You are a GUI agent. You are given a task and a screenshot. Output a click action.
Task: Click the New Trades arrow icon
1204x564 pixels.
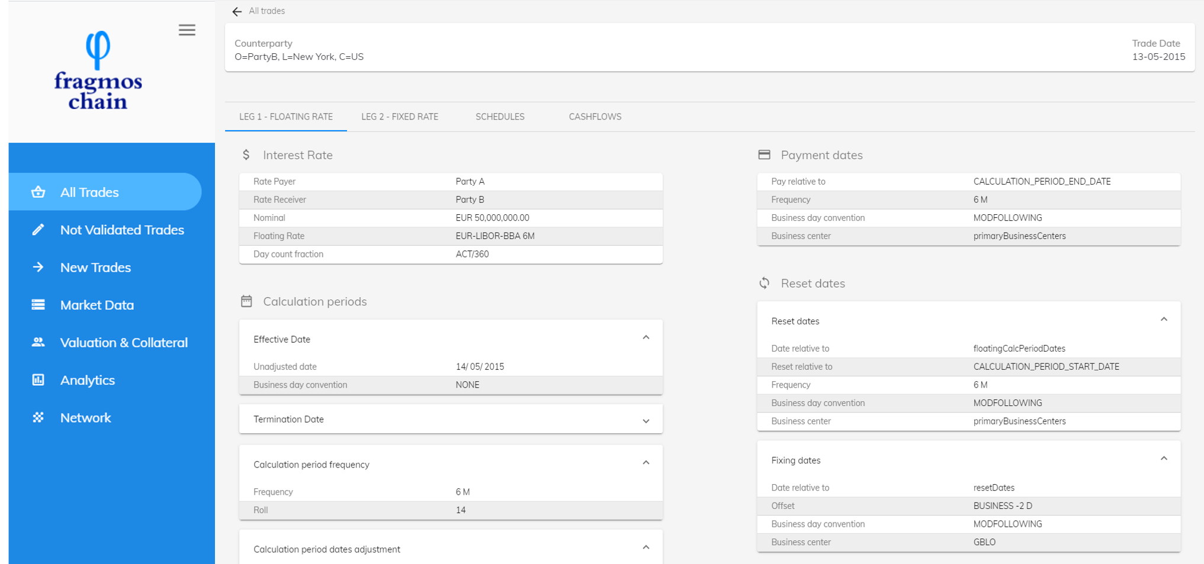tap(38, 268)
